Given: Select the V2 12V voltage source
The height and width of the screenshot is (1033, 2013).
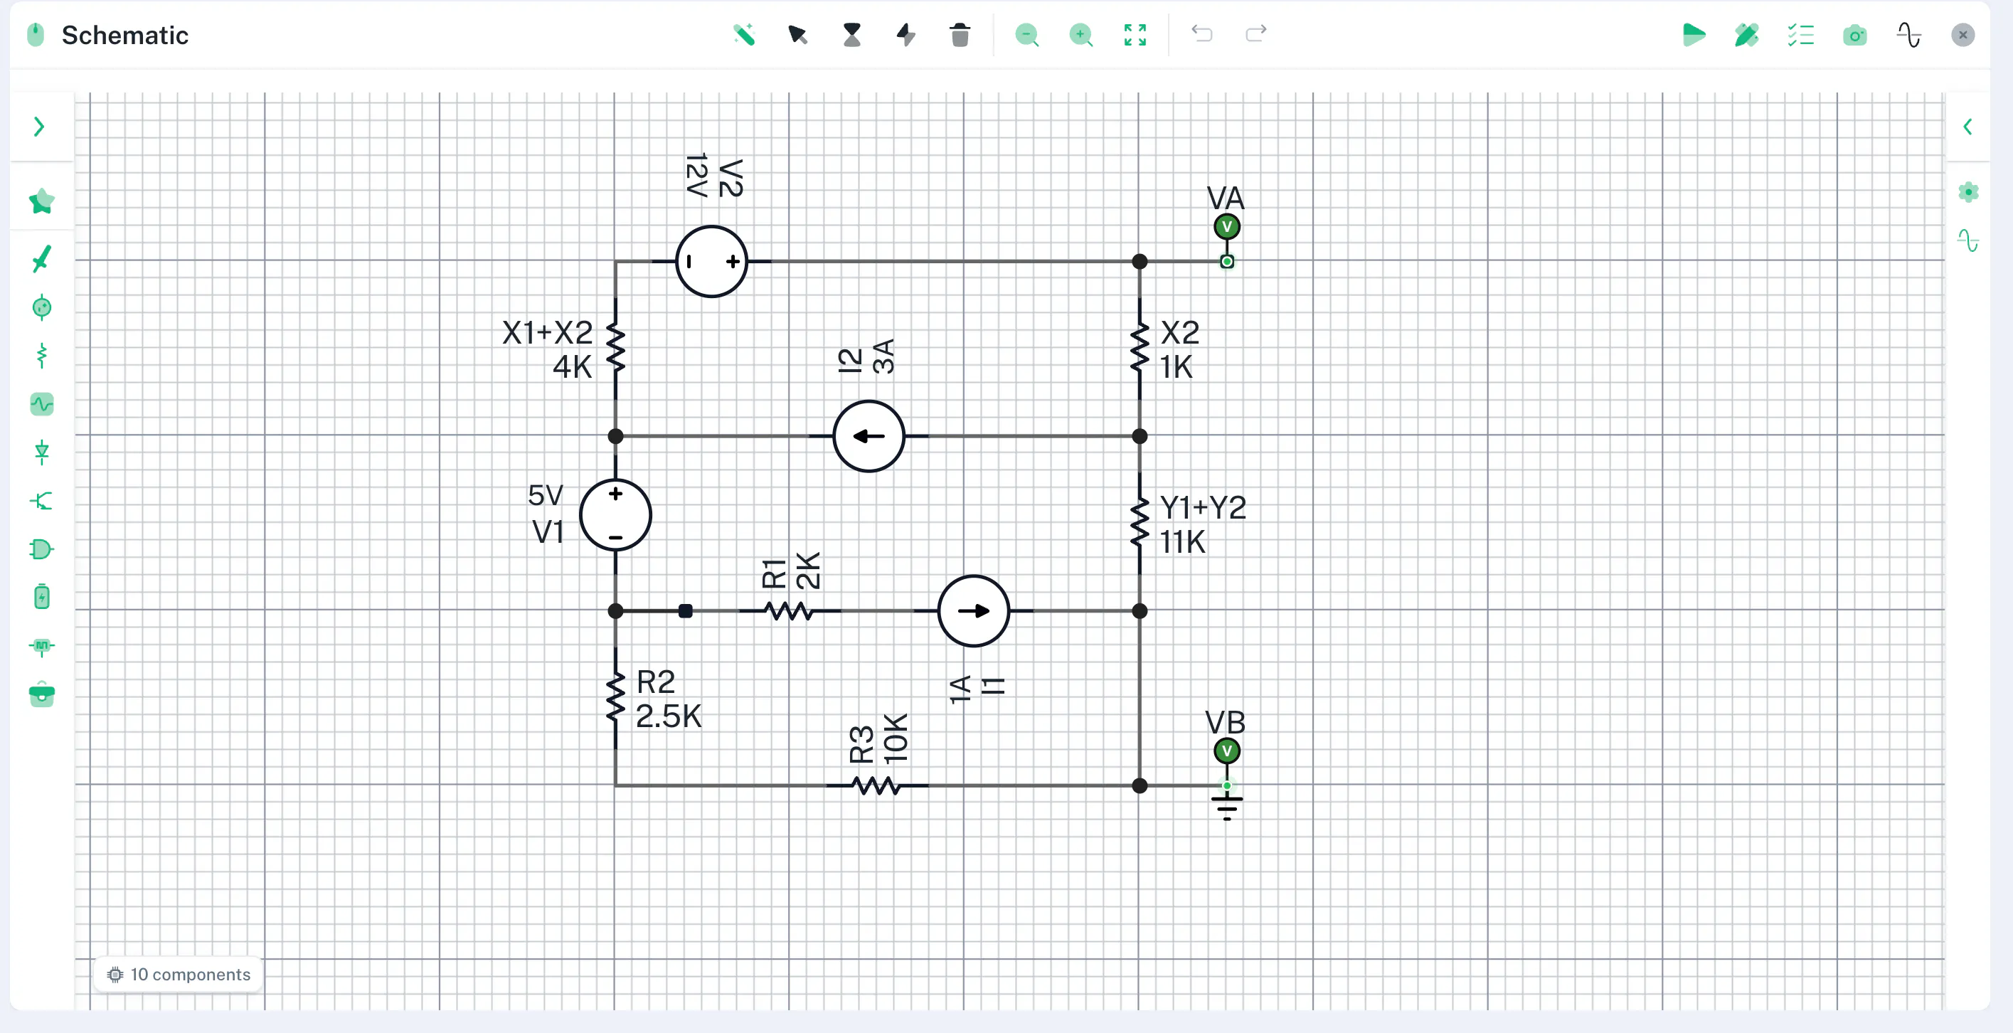Looking at the screenshot, I should [711, 262].
